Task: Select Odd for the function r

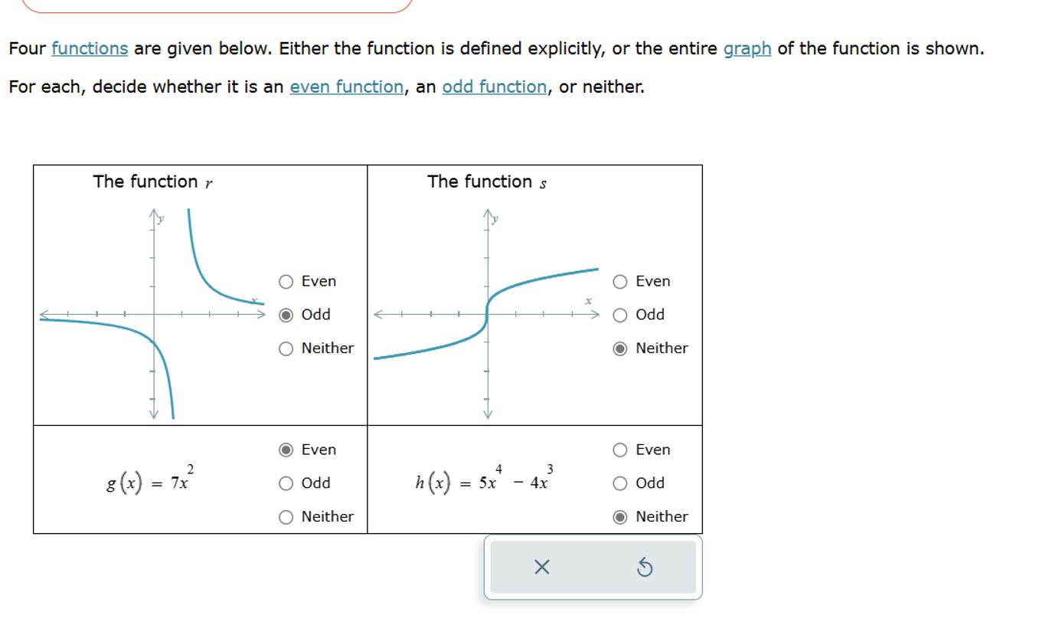Action: (286, 314)
